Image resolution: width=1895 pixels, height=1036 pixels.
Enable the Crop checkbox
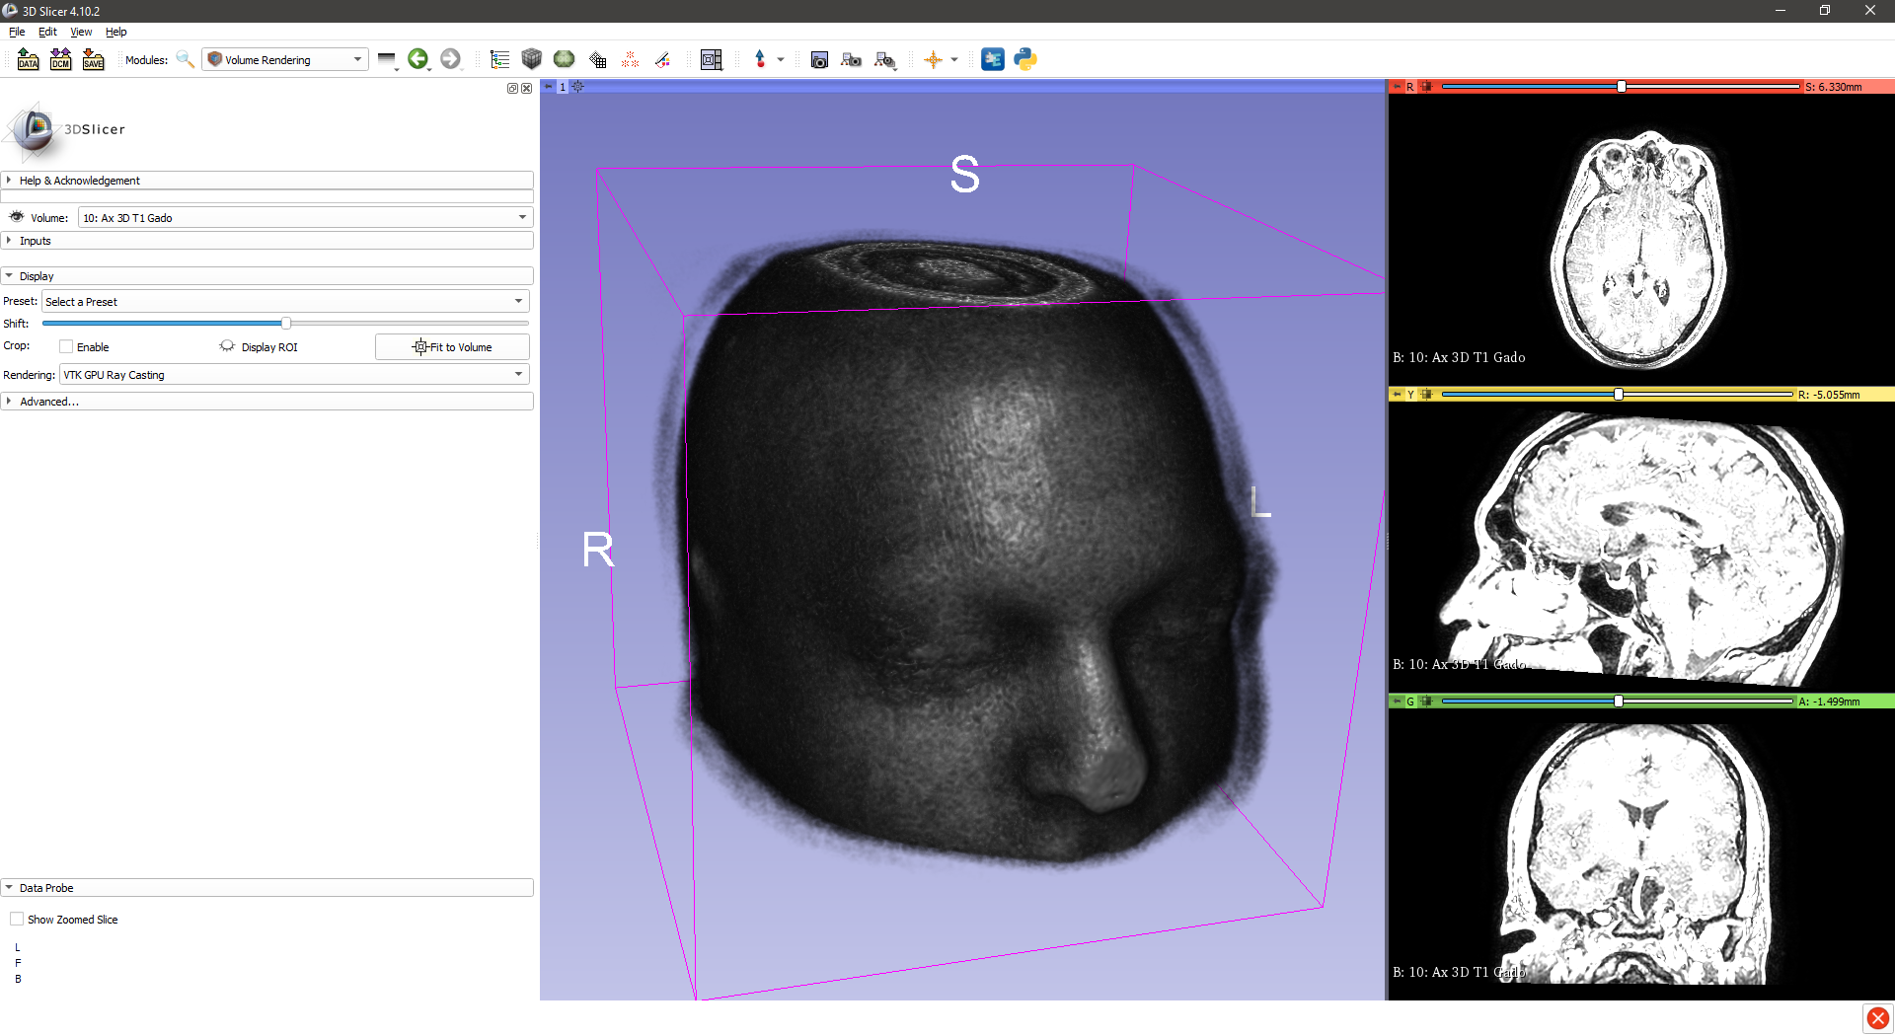click(66, 346)
